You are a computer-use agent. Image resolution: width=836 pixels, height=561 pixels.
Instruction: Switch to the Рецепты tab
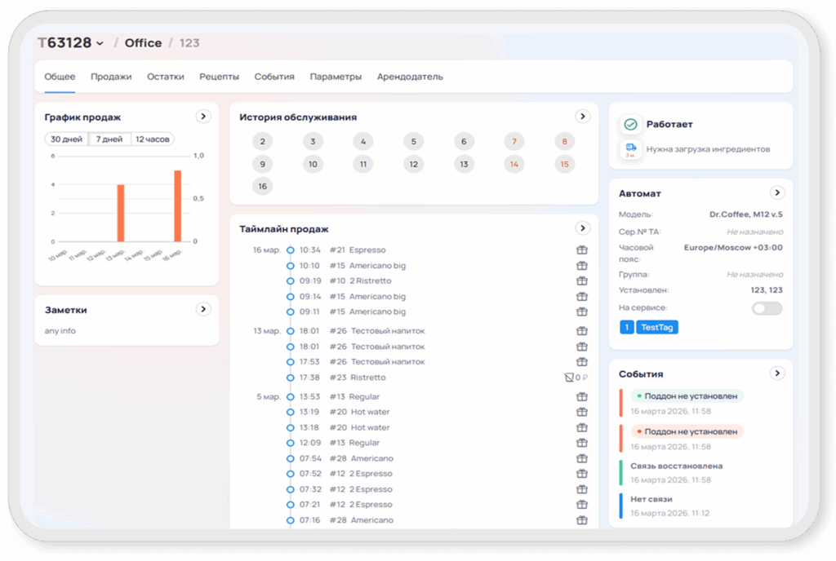219,77
